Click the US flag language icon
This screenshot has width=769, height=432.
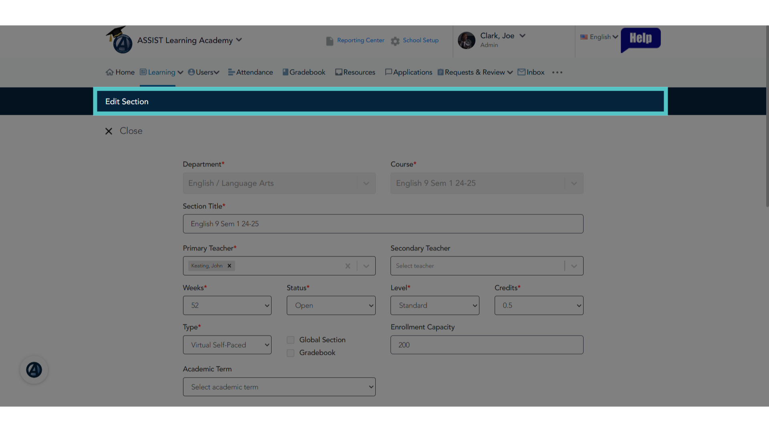tap(584, 37)
